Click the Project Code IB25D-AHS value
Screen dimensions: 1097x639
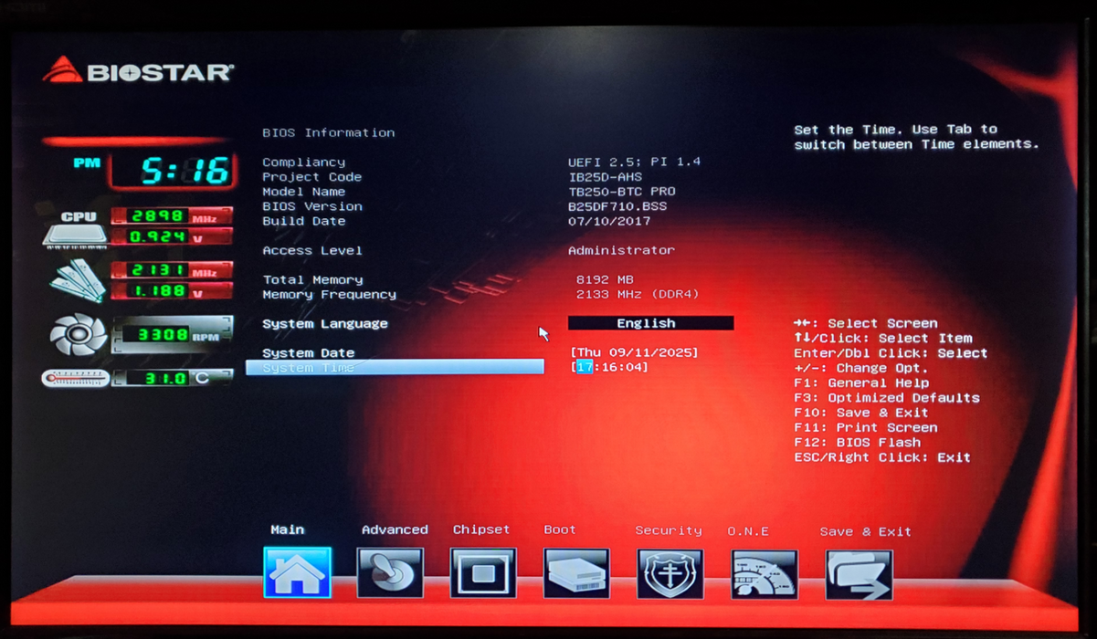(x=605, y=177)
